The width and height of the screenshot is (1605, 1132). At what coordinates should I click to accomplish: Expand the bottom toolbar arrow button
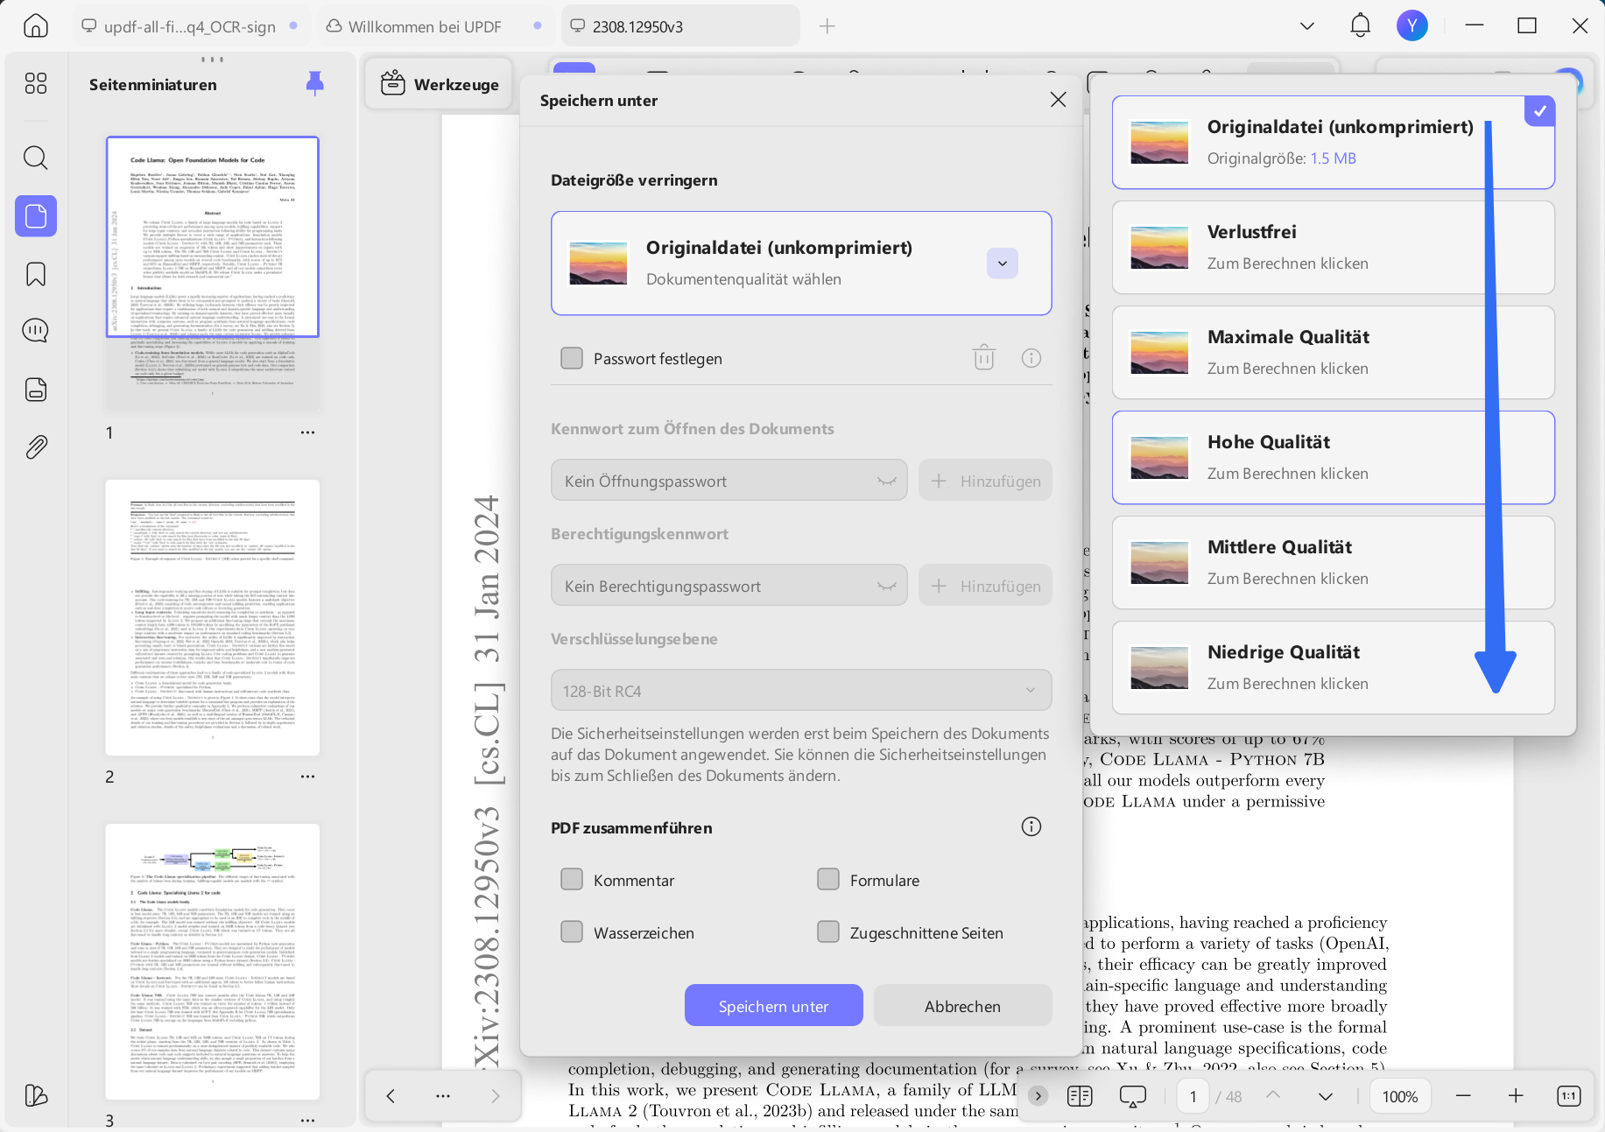(1038, 1096)
